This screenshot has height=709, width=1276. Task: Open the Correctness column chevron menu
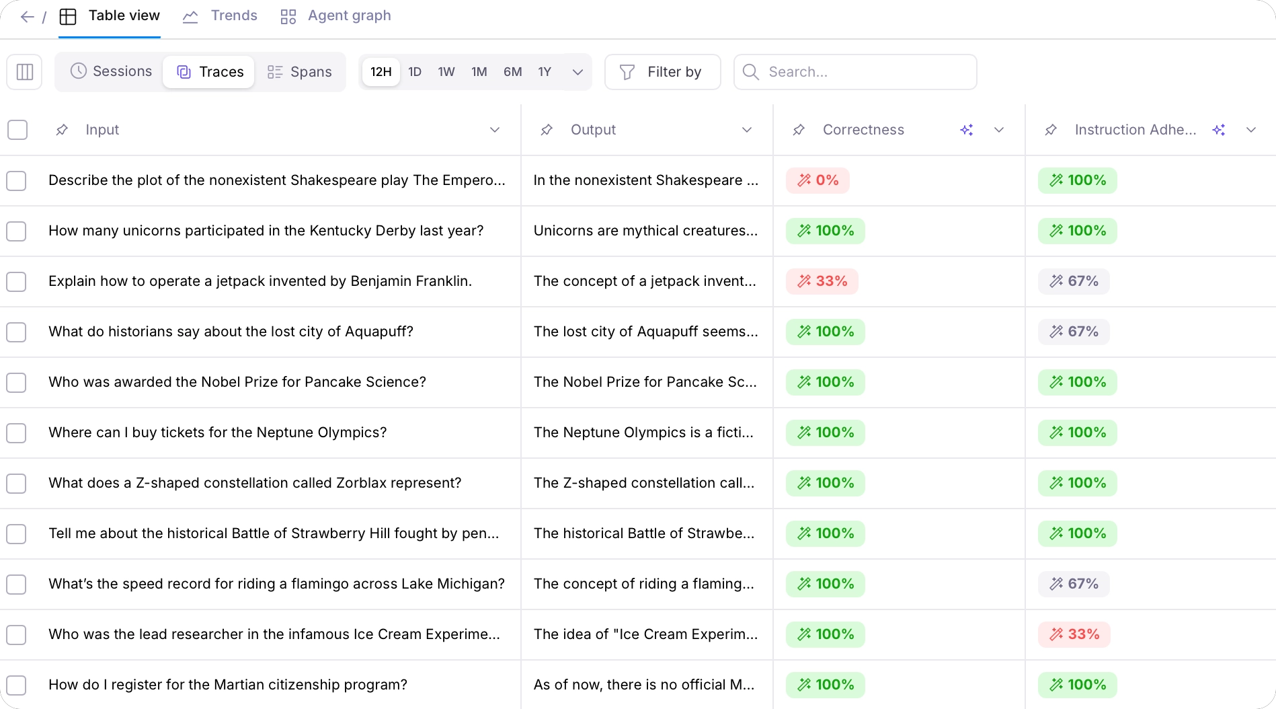pos(999,130)
